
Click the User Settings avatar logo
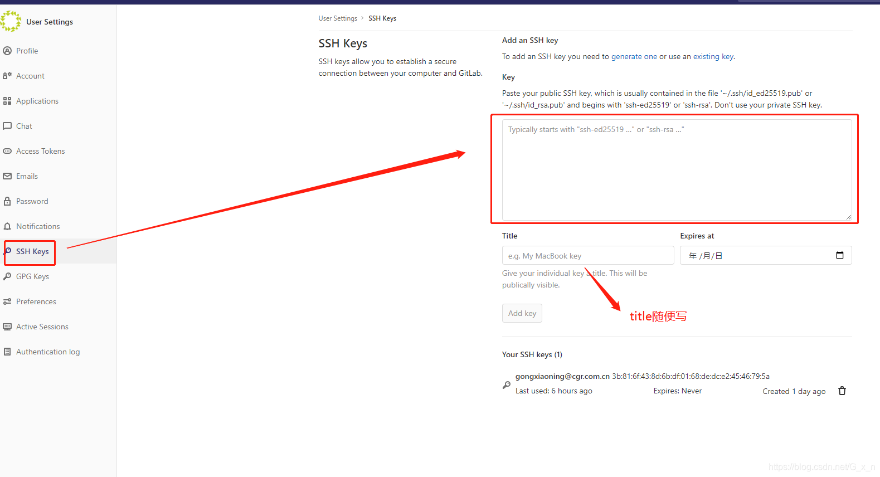[x=10, y=21]
